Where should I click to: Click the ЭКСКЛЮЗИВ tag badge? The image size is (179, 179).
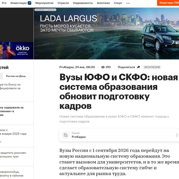(152, 67)
